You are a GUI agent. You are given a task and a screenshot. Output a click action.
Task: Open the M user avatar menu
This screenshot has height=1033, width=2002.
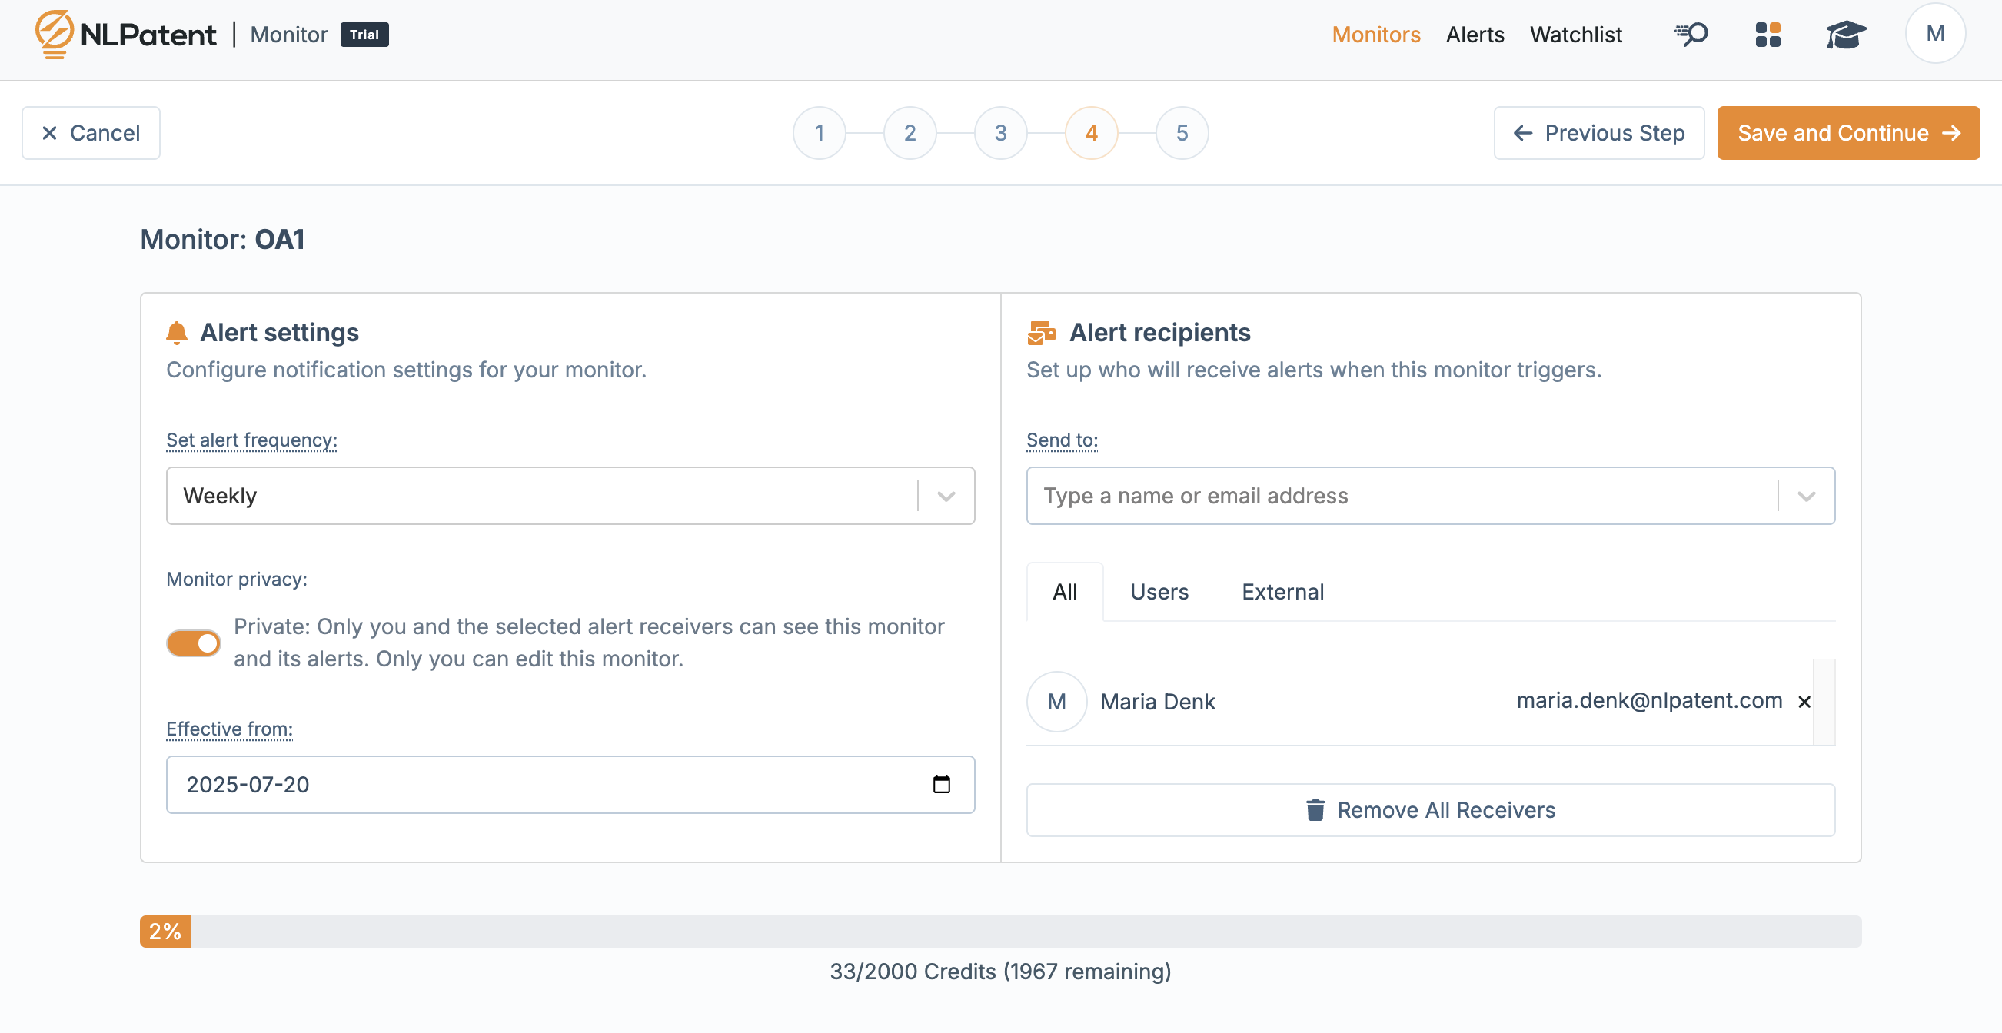1934,33
